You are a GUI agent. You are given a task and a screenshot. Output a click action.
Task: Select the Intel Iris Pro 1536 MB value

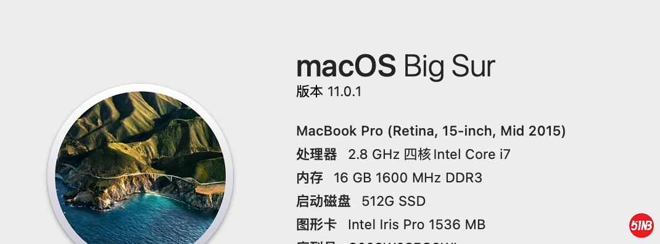point(417,225)
